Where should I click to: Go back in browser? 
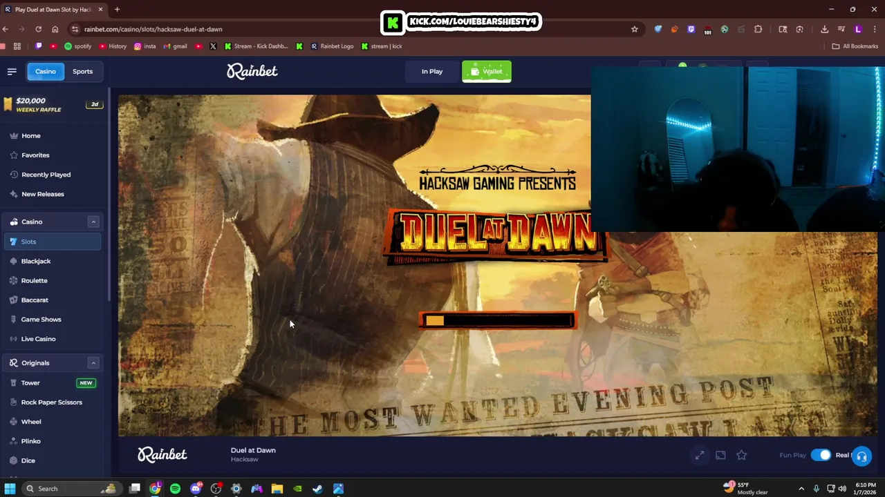[6, 29]
